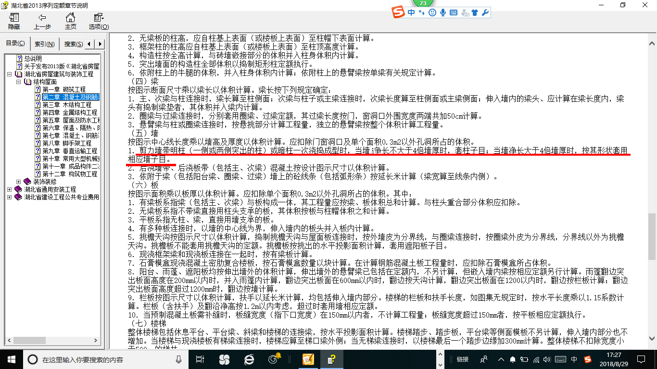
Task: Select 第十二章 构筑物工程 chapter
Action: [x=70, y=174]
